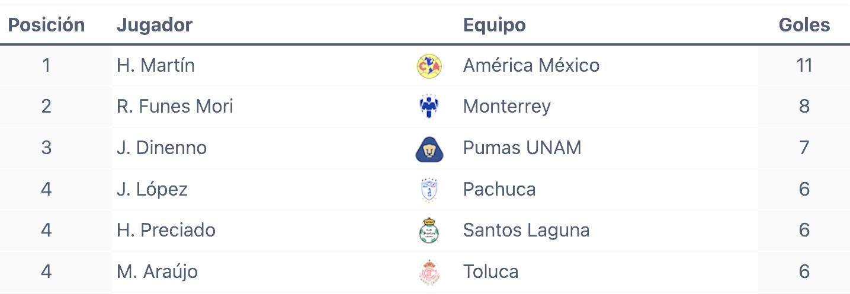Screen dimensions: 850x294
Task: Open M. Araújo player entry
Action: [x=157, y=271]
